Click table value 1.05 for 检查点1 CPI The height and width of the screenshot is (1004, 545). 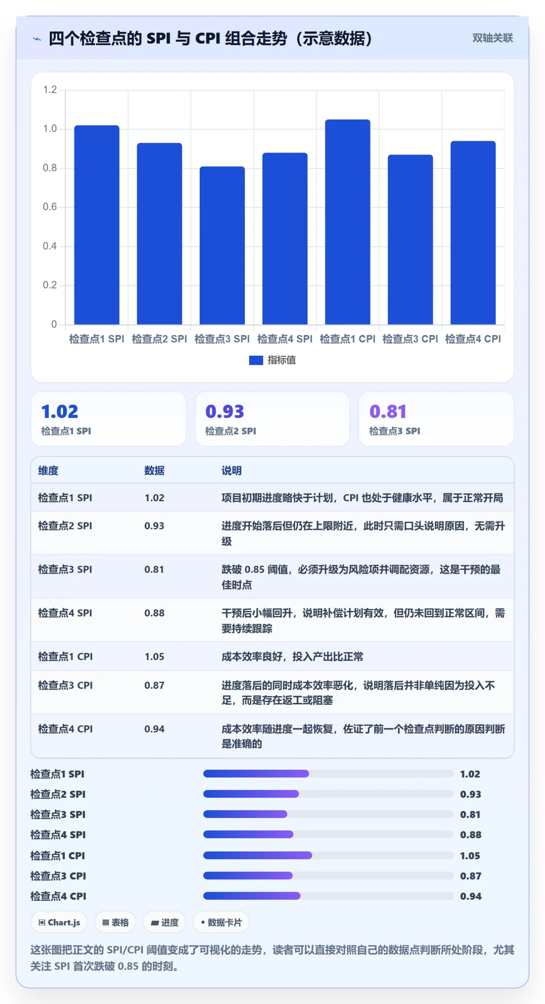(x=154, y=656)
